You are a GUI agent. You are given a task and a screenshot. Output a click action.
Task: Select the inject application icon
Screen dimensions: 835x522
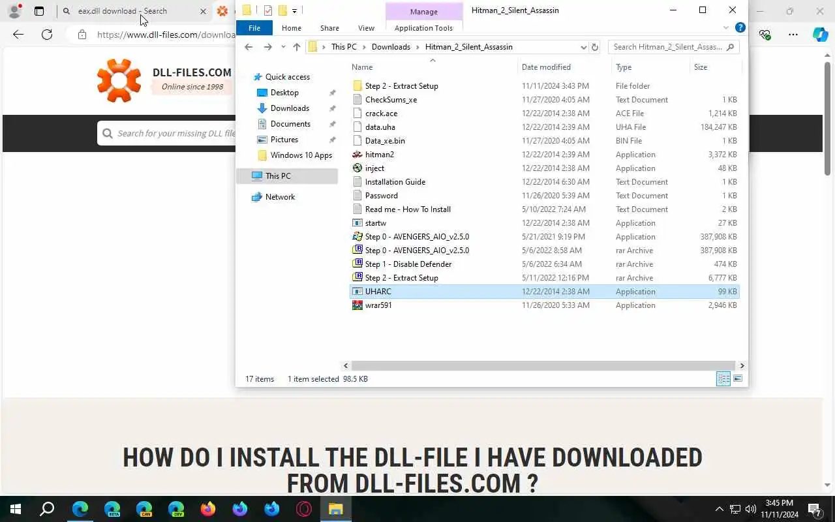point(357,168)
